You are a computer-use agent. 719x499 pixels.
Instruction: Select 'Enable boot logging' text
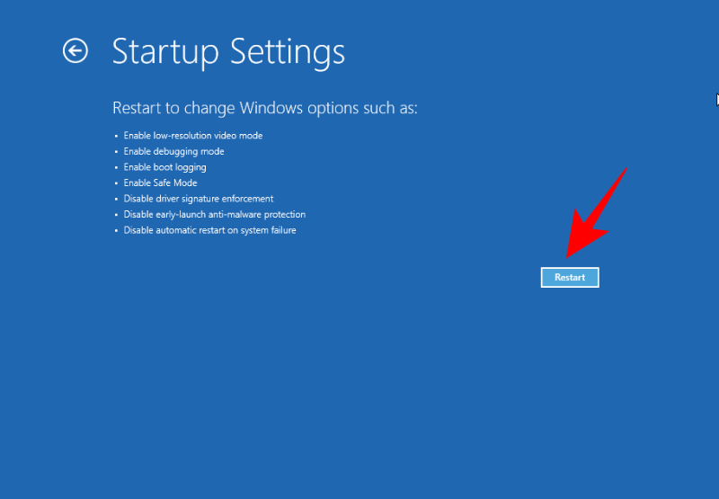165,167
